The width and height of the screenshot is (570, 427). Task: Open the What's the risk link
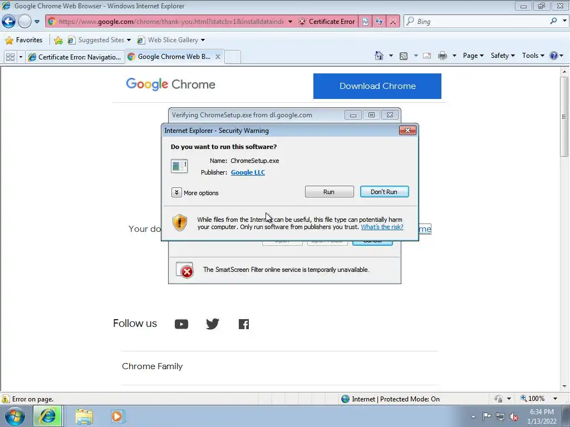click(x=382, y=227)
